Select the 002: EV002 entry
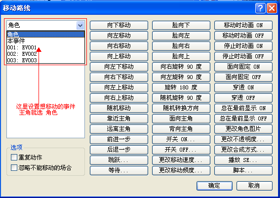Screen dimensions: 280x198 click(x=45, y=54)
